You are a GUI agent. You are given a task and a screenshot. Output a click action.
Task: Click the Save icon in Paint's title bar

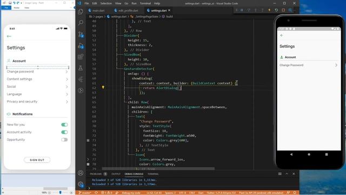tap(10, 3)
